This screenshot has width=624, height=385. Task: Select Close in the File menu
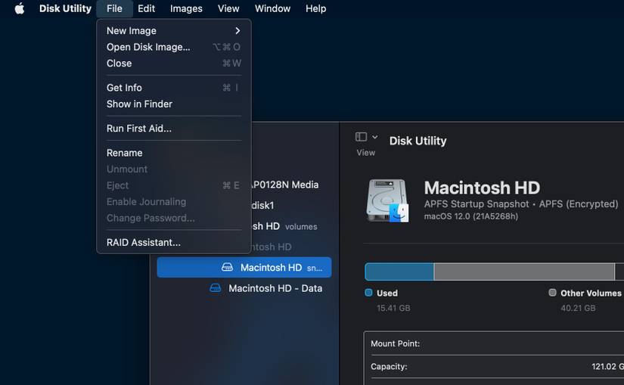click(x=174, y=64)
